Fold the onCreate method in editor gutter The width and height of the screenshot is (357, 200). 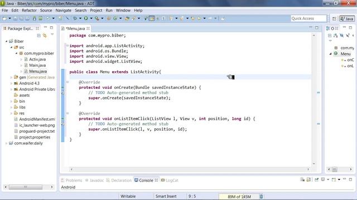(x=67, y=82)
